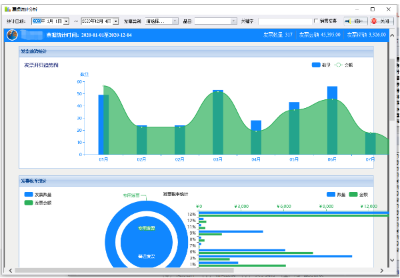Screen dimensions: 400x278
Task: Toggle the blue 数量 legend in trend chart
Action: click(x=316, y=65)
